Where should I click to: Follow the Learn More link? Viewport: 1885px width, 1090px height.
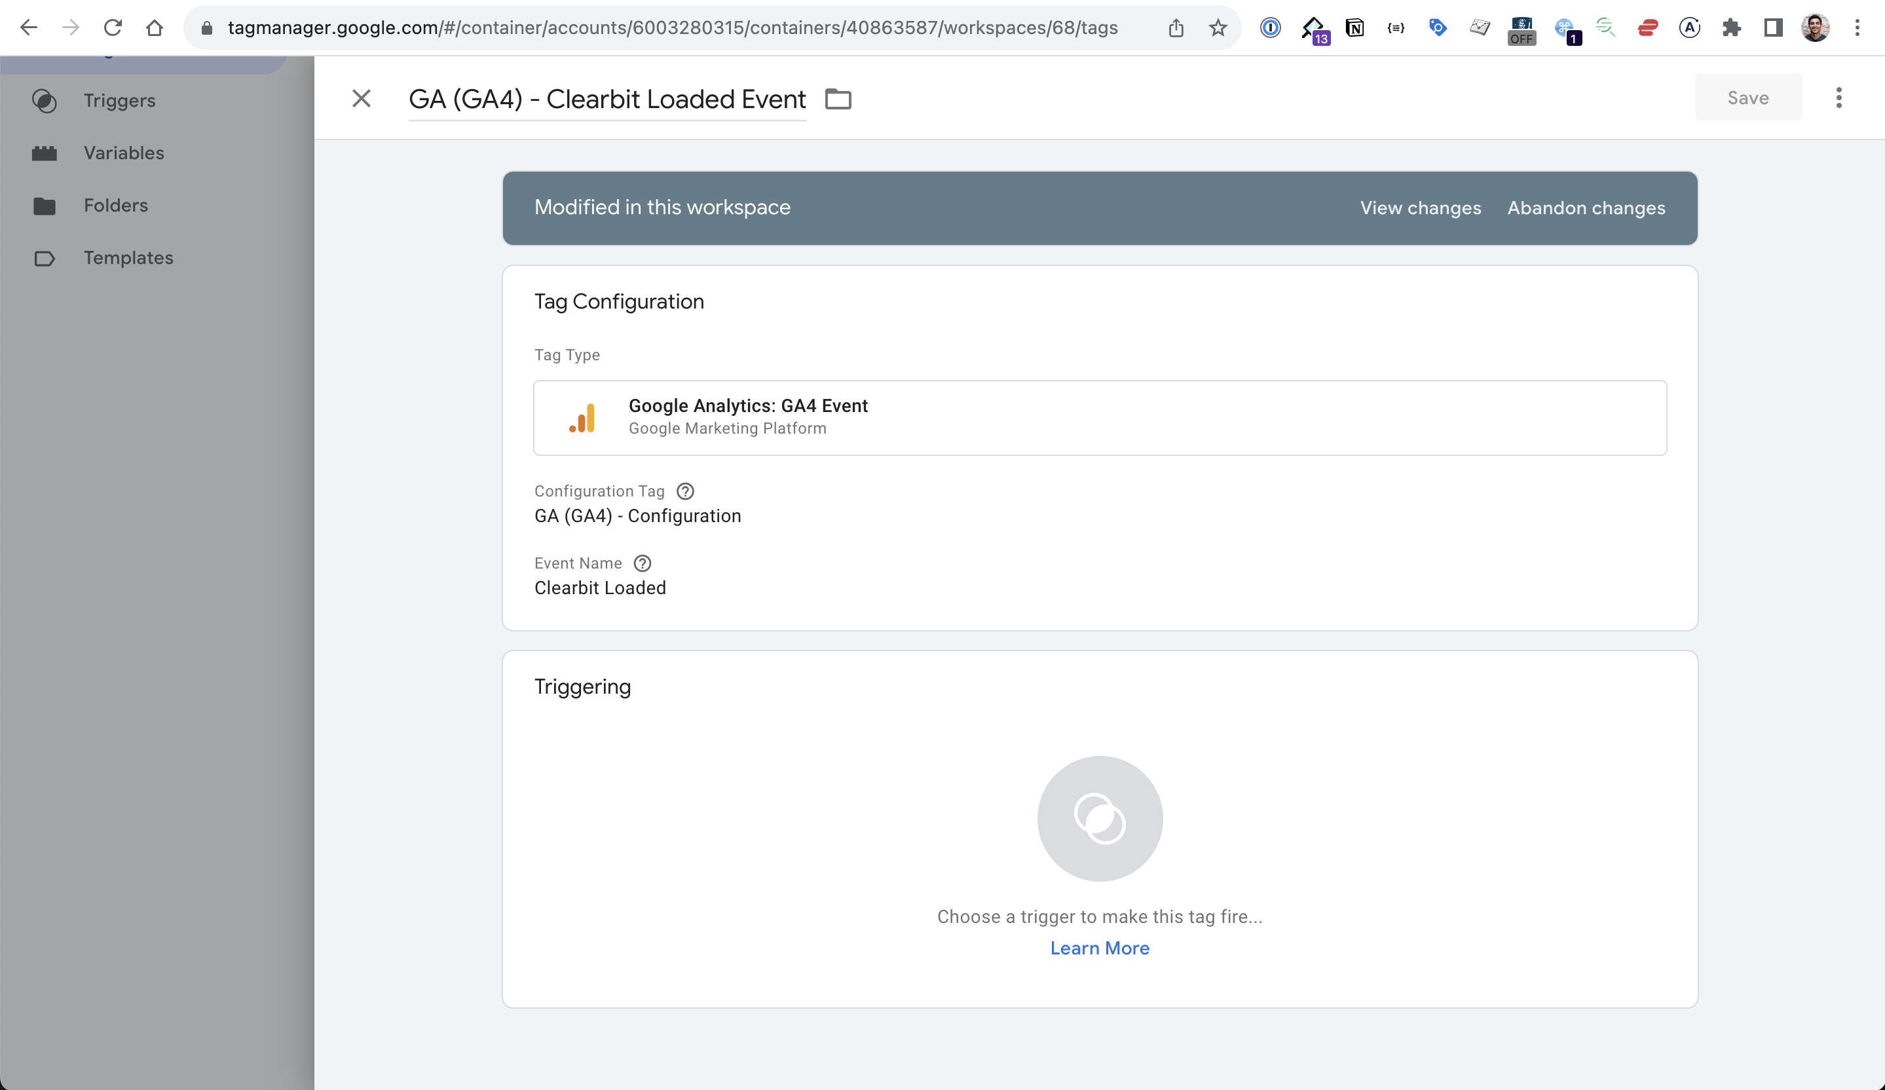[1100, 948]
